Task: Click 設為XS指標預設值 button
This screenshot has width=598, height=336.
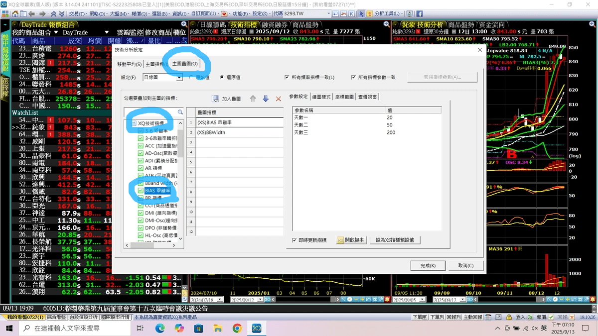Action: 395,240
